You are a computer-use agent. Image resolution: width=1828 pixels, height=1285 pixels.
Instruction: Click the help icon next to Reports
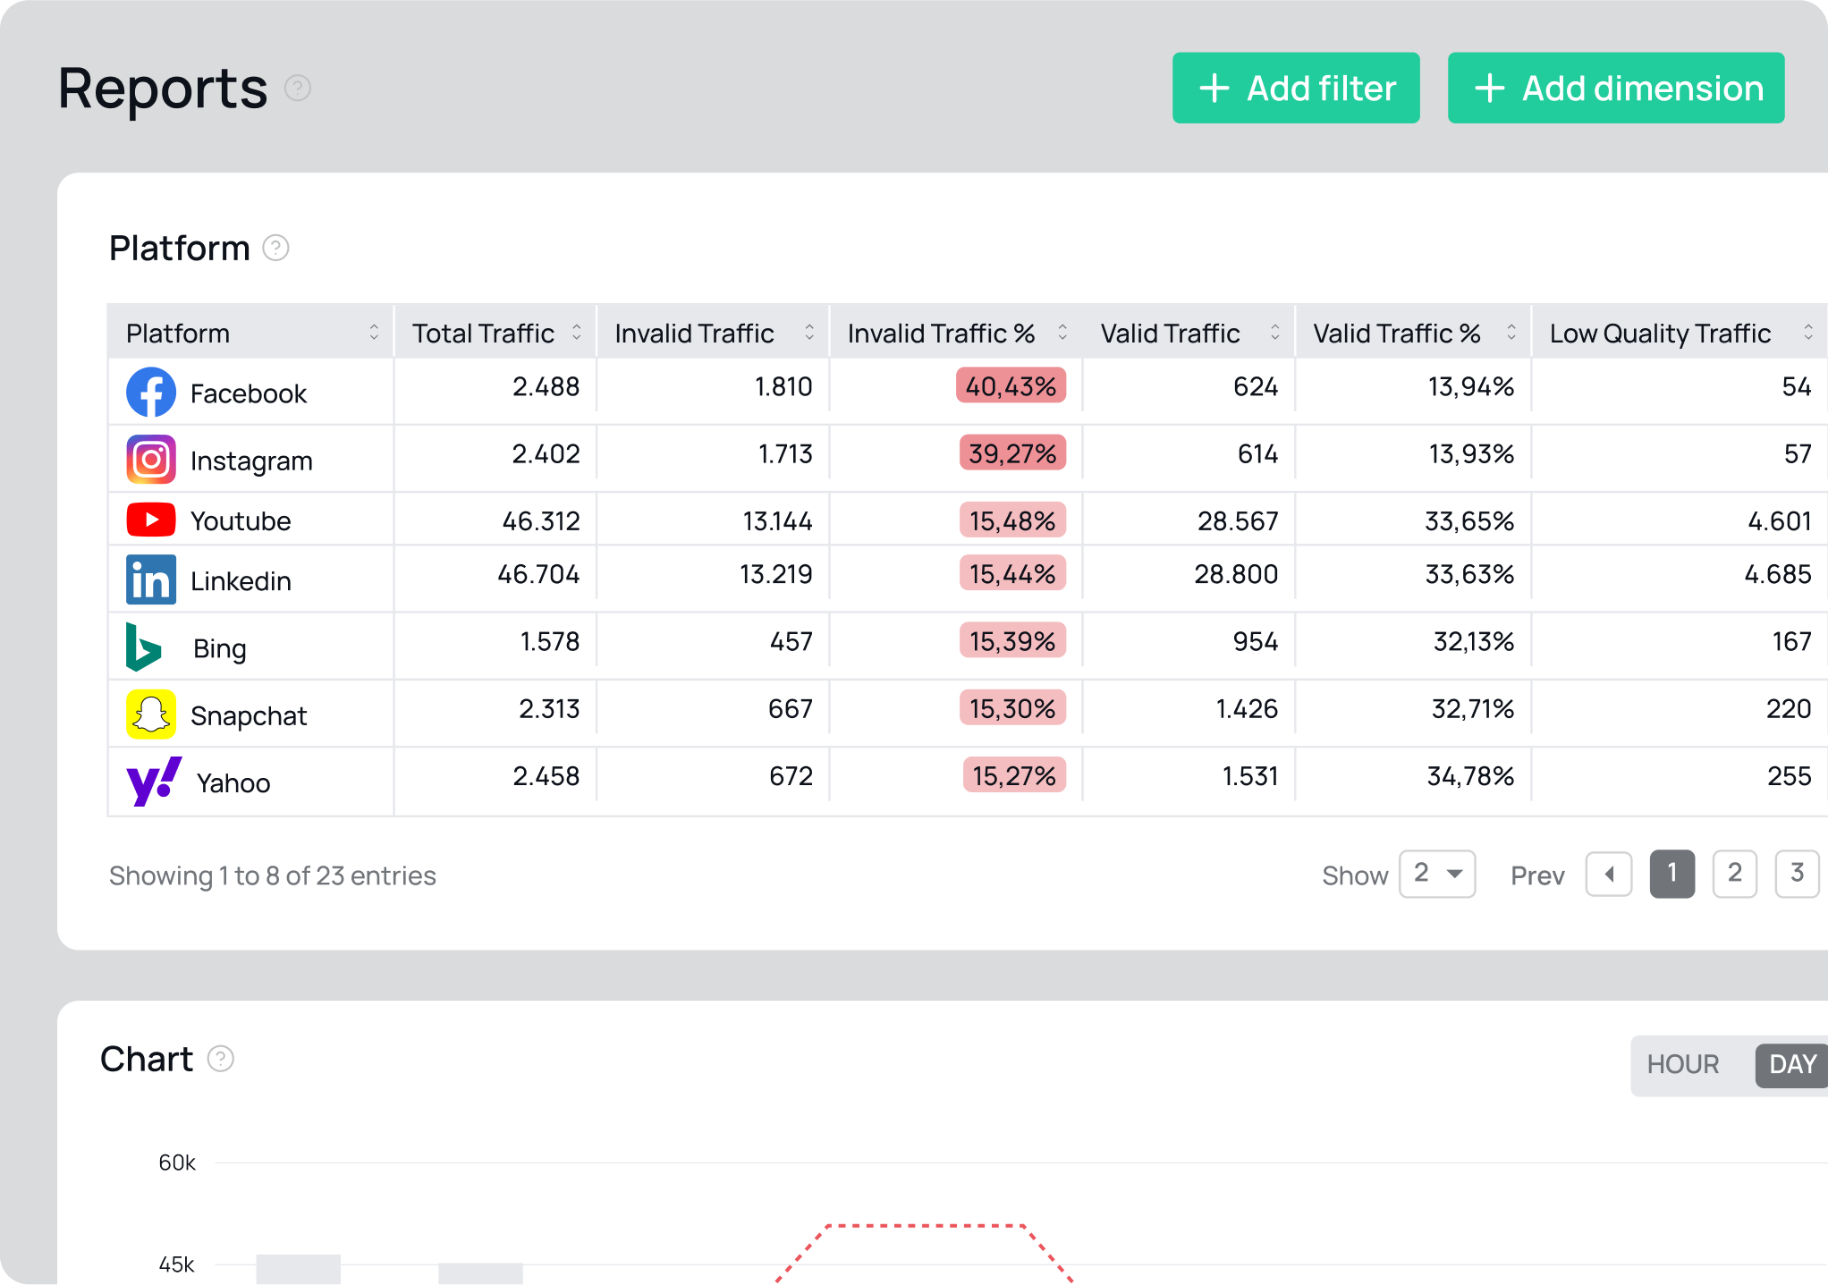pyautogui.click(x=298, y=89)
